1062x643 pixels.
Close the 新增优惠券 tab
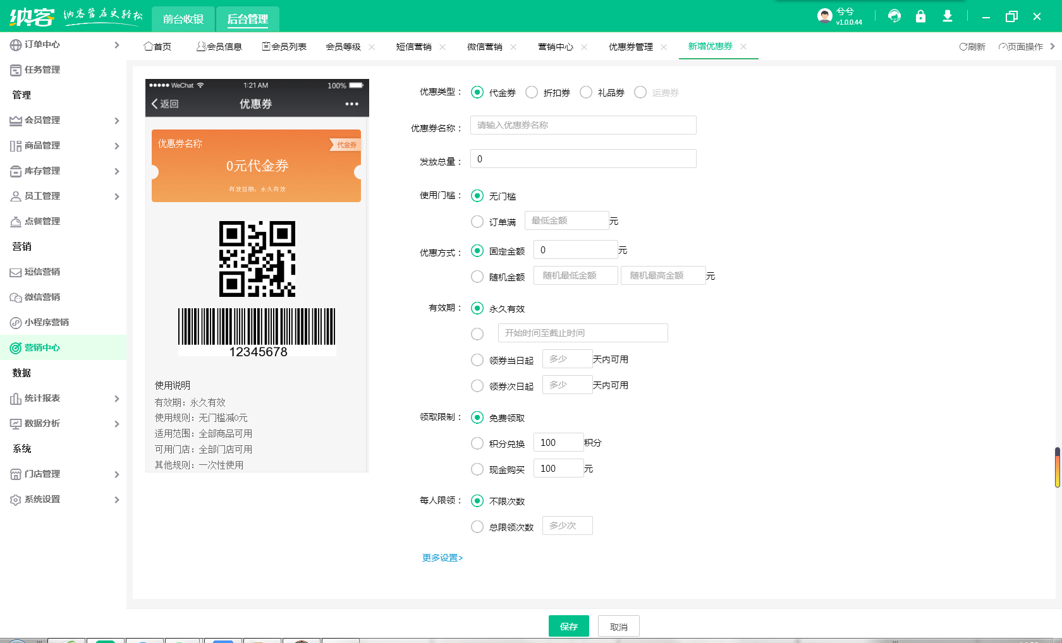click(743, 47)
